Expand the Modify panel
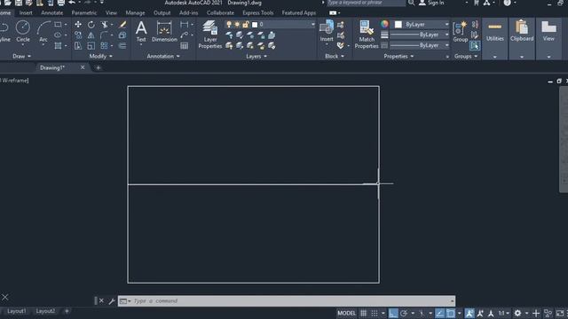 [100, 56]
